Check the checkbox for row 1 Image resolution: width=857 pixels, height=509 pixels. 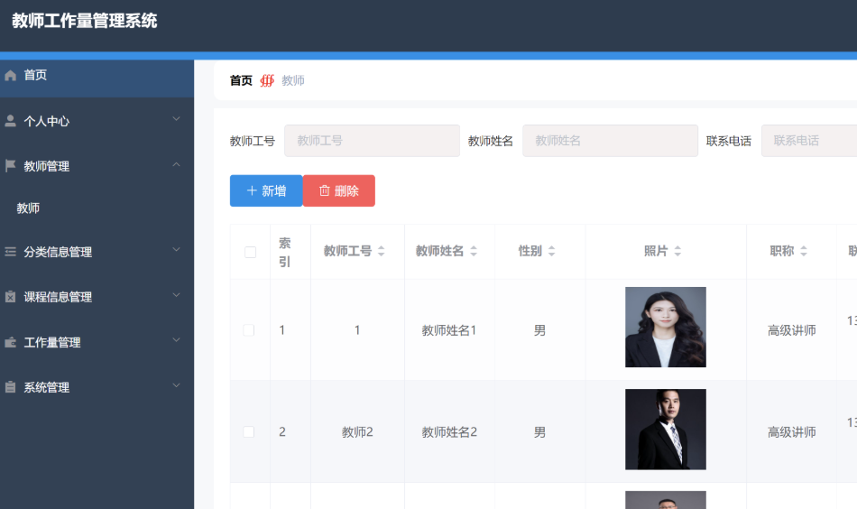(x=249, y=330)
